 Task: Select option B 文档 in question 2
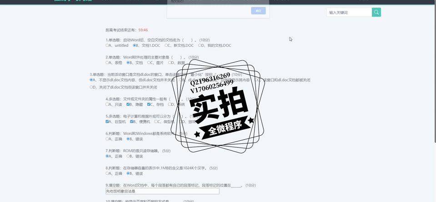coord(128,63)
